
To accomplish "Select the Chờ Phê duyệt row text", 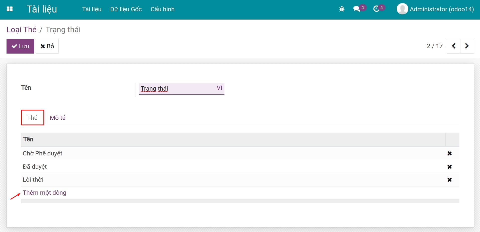I will pos(43,153).
